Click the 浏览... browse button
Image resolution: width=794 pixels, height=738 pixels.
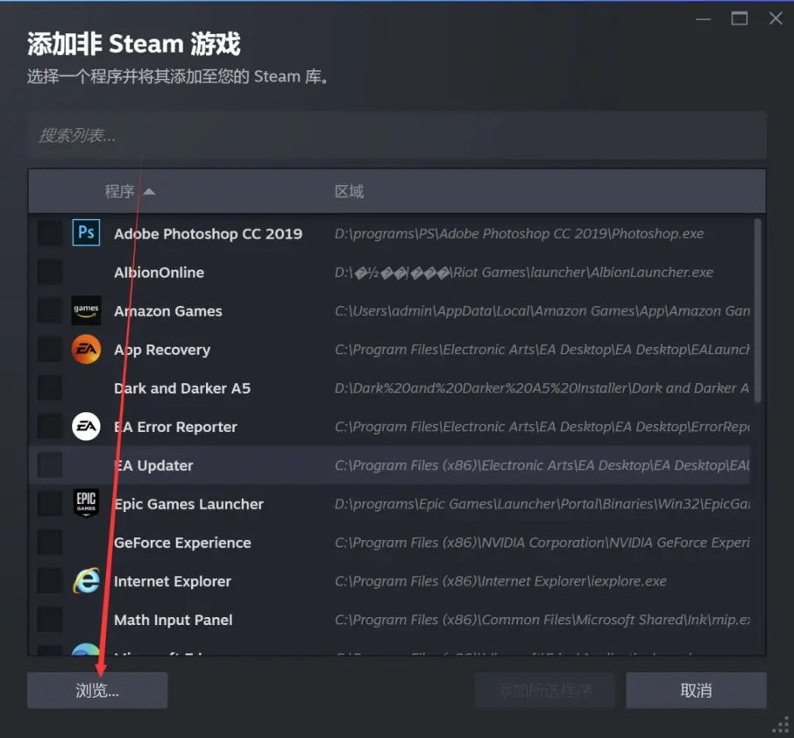click(97, 690)
